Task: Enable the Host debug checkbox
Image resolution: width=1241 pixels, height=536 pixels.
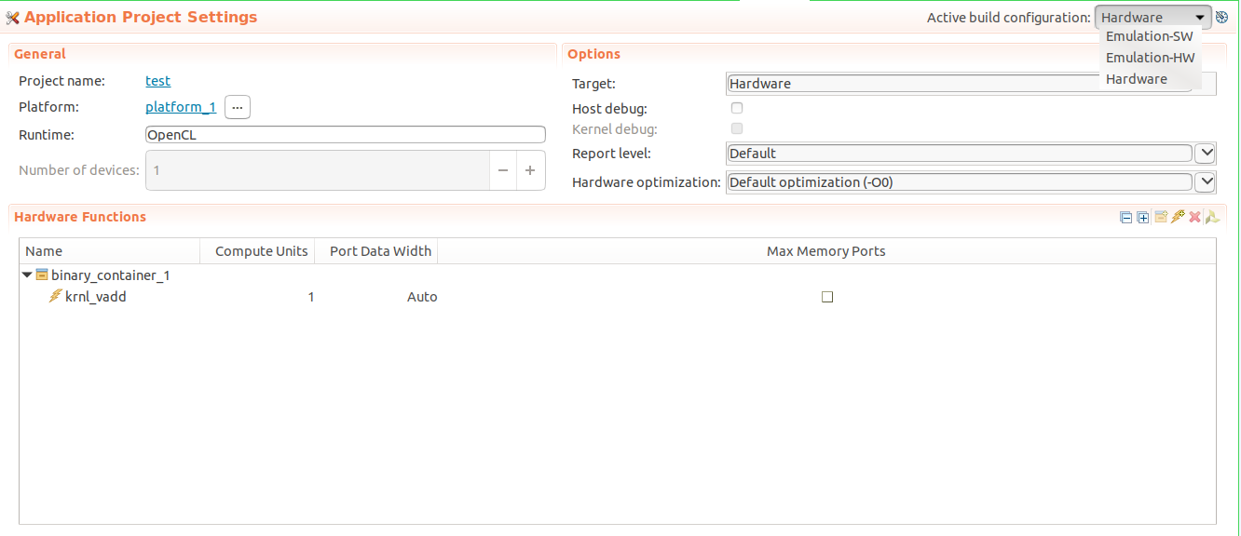Action: (x=737, y=108)
